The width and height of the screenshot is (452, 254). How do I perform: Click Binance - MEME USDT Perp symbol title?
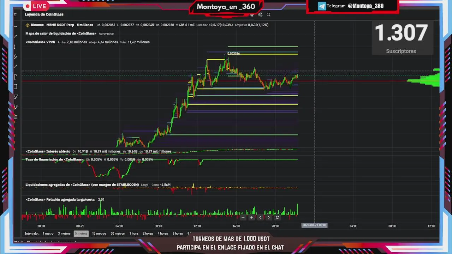pos(62,25)
